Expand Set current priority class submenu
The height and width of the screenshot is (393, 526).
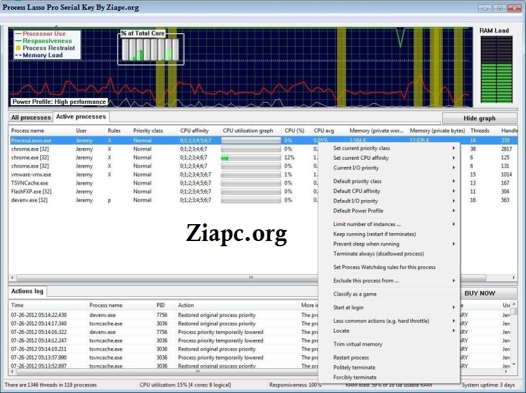pos(362,148)
